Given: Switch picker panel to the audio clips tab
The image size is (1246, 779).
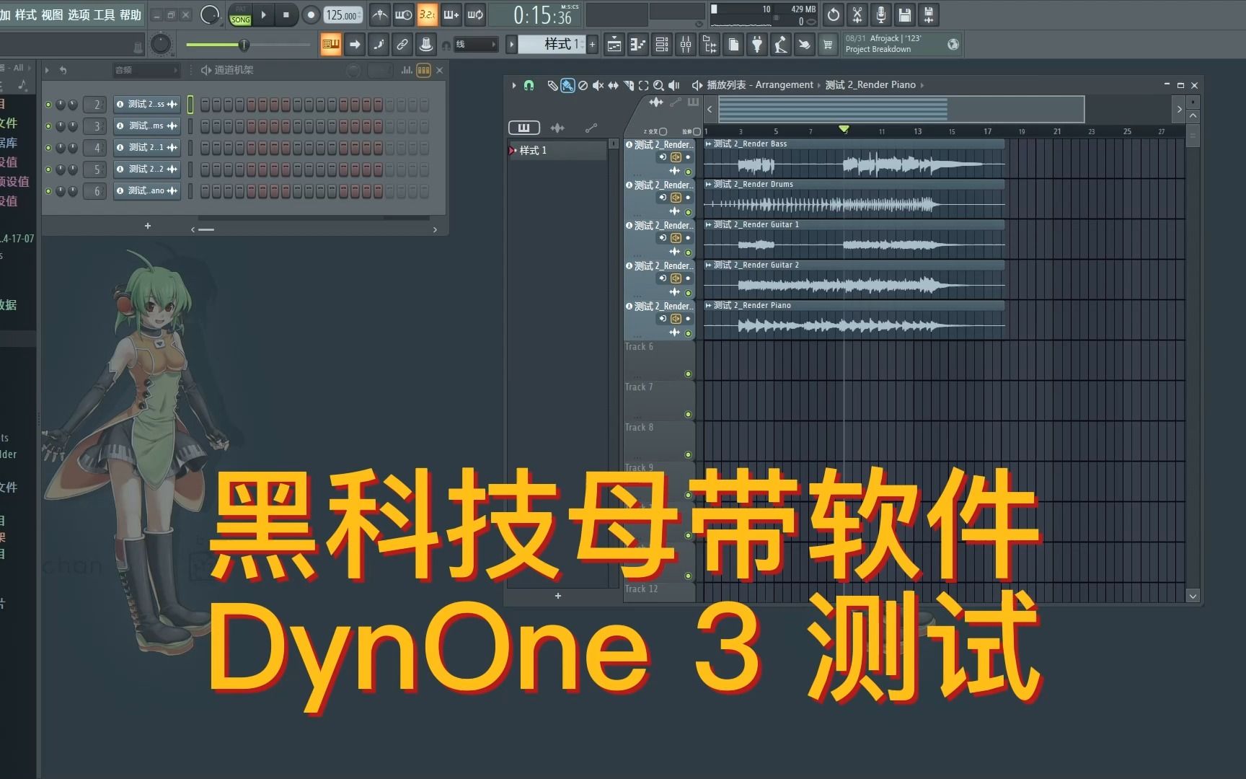Looking at the screenshot, I should point(557,128).
